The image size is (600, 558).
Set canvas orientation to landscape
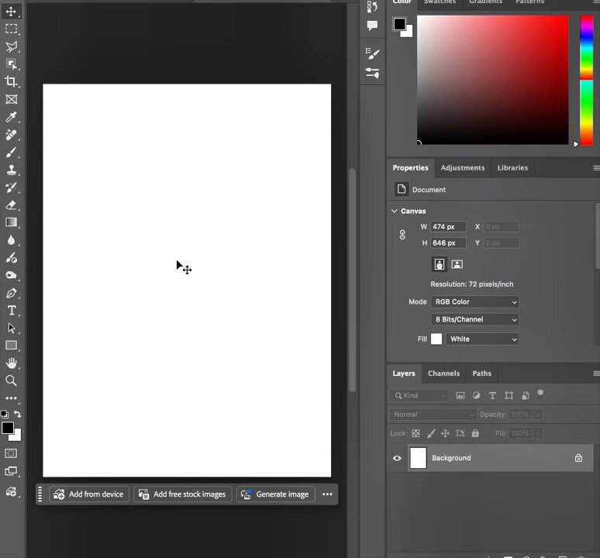point(457,264)
